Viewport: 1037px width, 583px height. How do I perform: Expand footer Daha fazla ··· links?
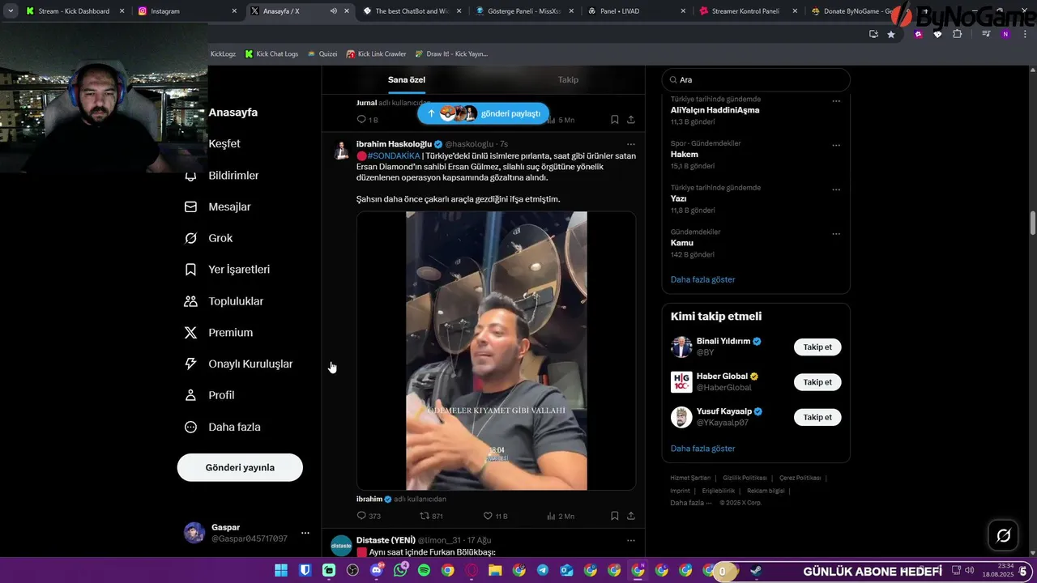point(690,503)
